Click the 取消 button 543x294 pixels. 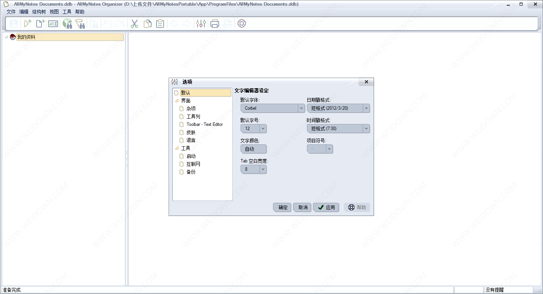tap(302, 207)
